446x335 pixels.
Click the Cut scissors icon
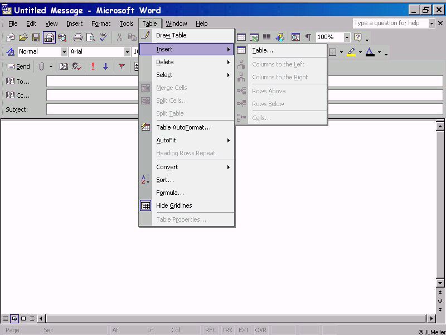[119, 37]
